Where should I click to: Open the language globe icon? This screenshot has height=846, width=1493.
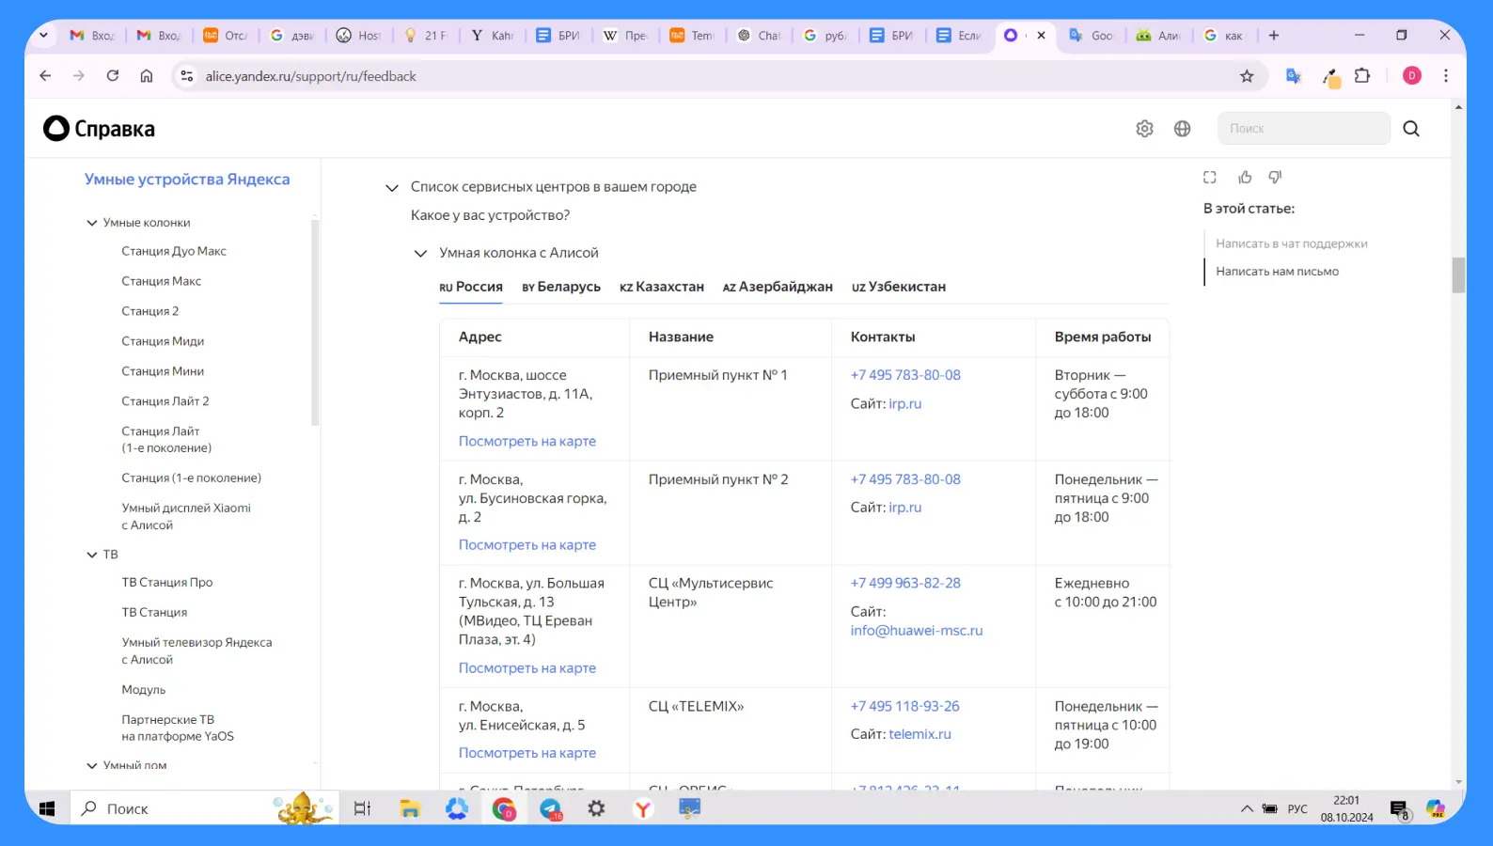(x=1182, y=129)
